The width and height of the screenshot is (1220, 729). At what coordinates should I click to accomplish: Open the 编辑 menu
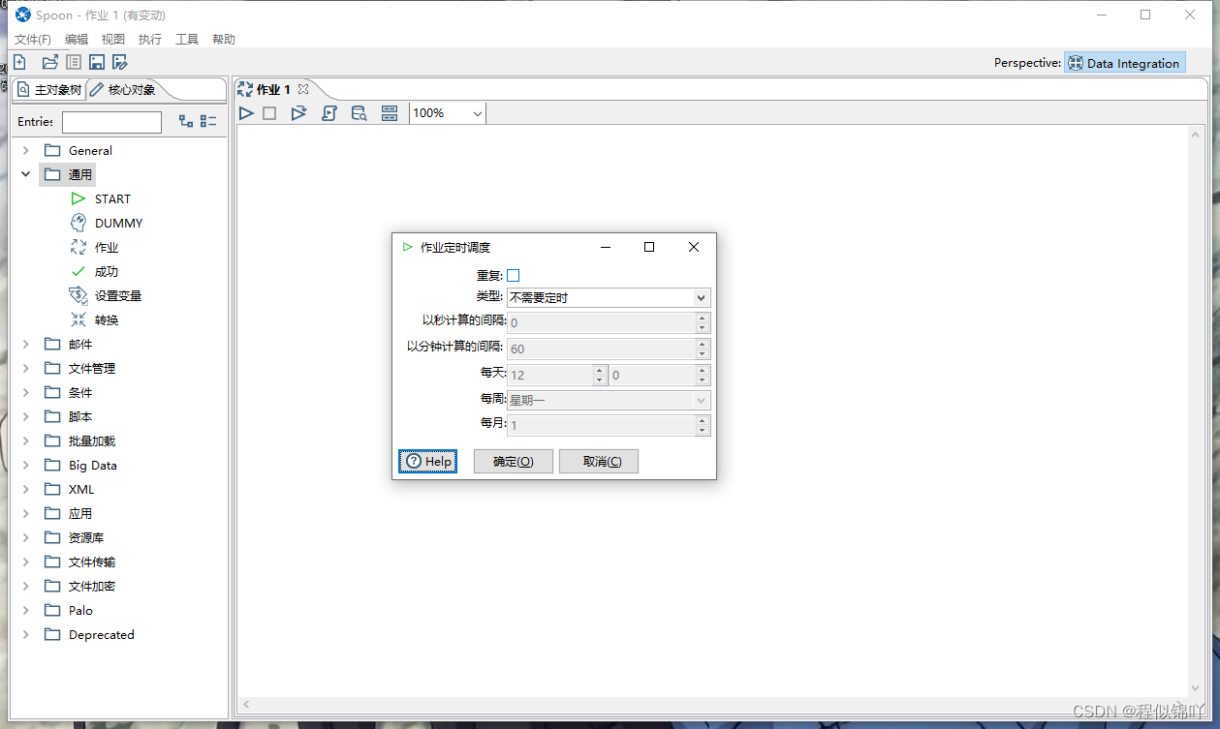tap(77, 40)
